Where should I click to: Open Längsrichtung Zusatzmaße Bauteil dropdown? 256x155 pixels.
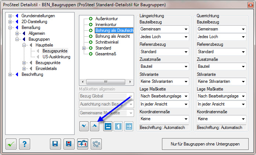[x=164, y=66]
